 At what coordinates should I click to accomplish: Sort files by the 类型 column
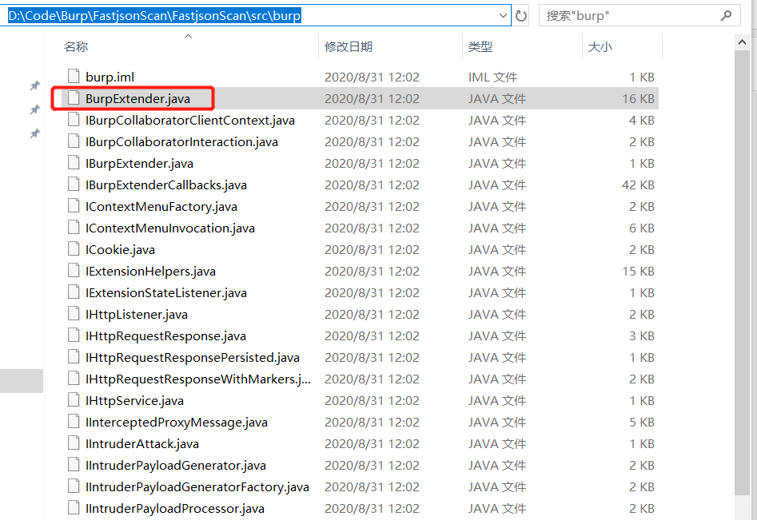click(x=480, y=46)
